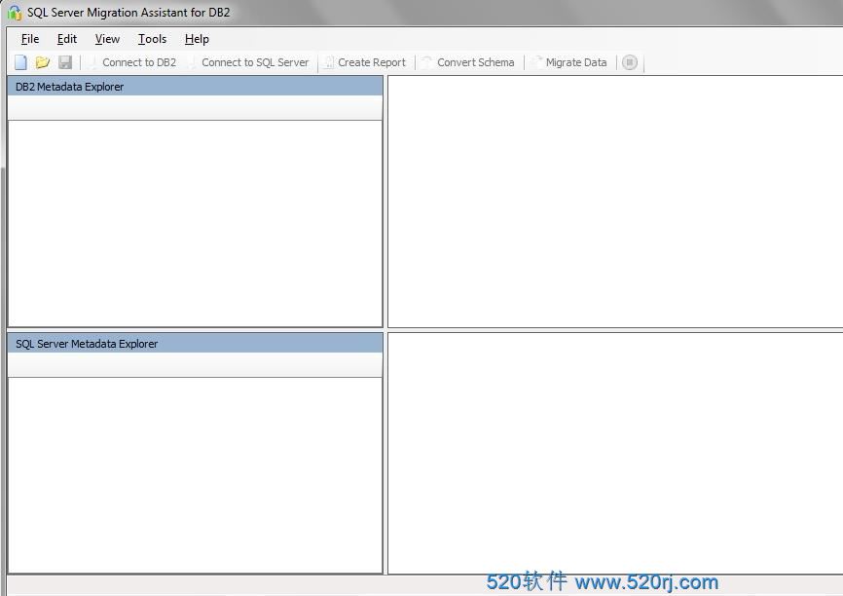
Task: Click the New Project icon
Action: click(20, 62)
